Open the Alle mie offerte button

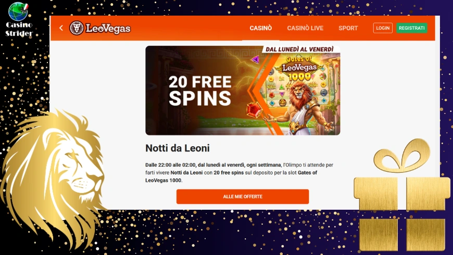[x=243, y=197]
